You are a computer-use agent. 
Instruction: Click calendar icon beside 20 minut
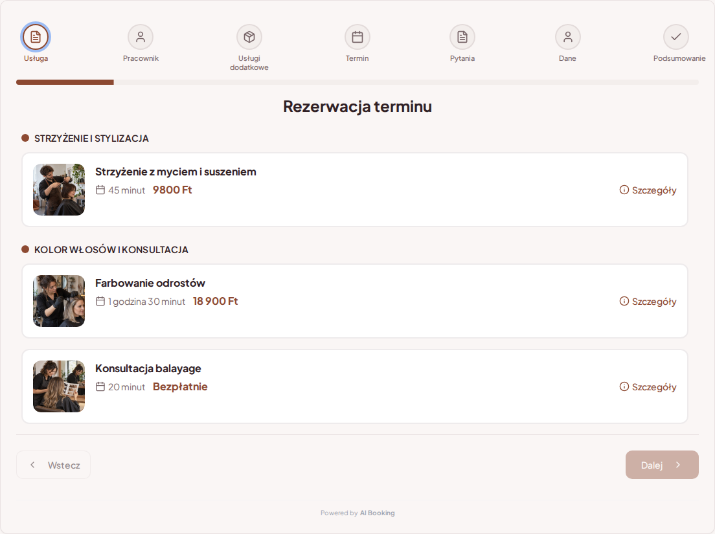100,386
